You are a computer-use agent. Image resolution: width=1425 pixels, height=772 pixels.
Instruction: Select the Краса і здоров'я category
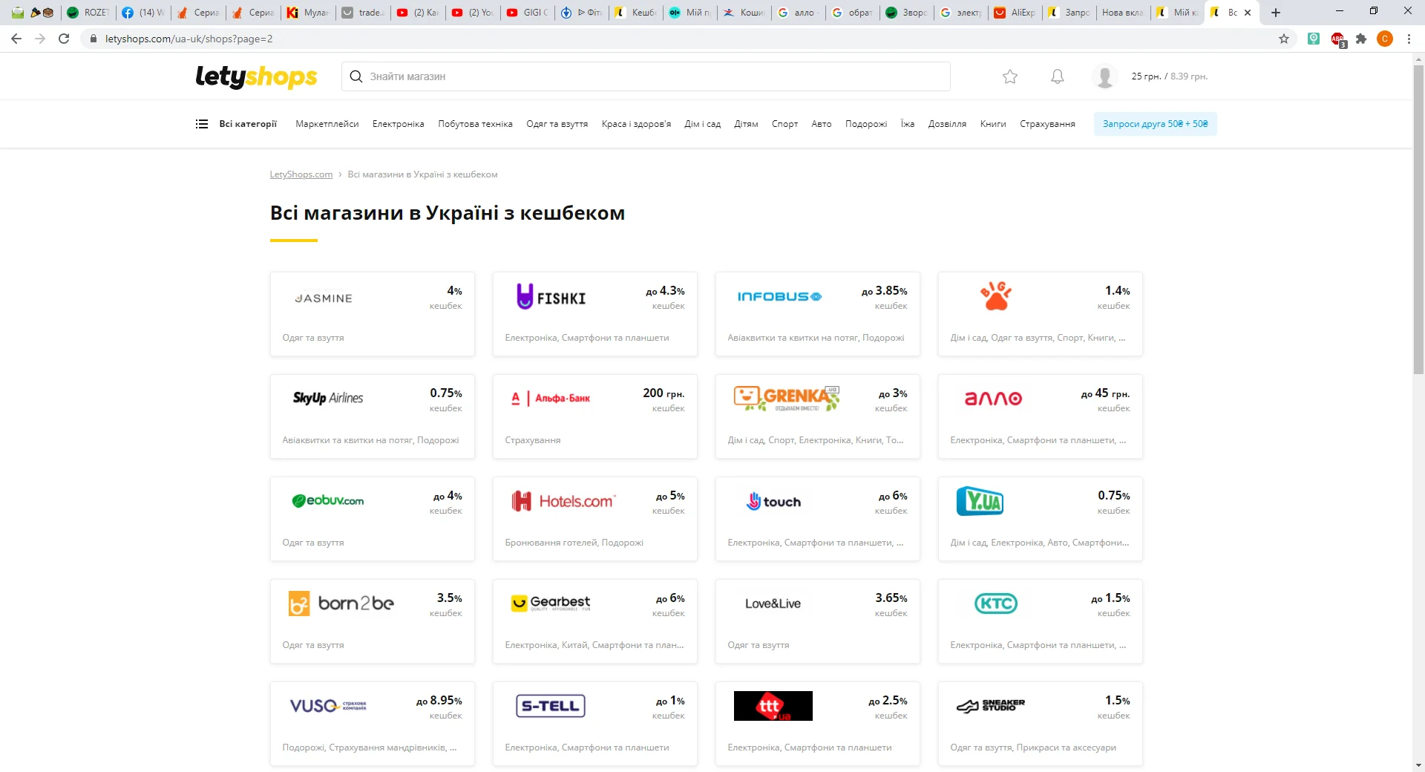[x=636, y=124]
